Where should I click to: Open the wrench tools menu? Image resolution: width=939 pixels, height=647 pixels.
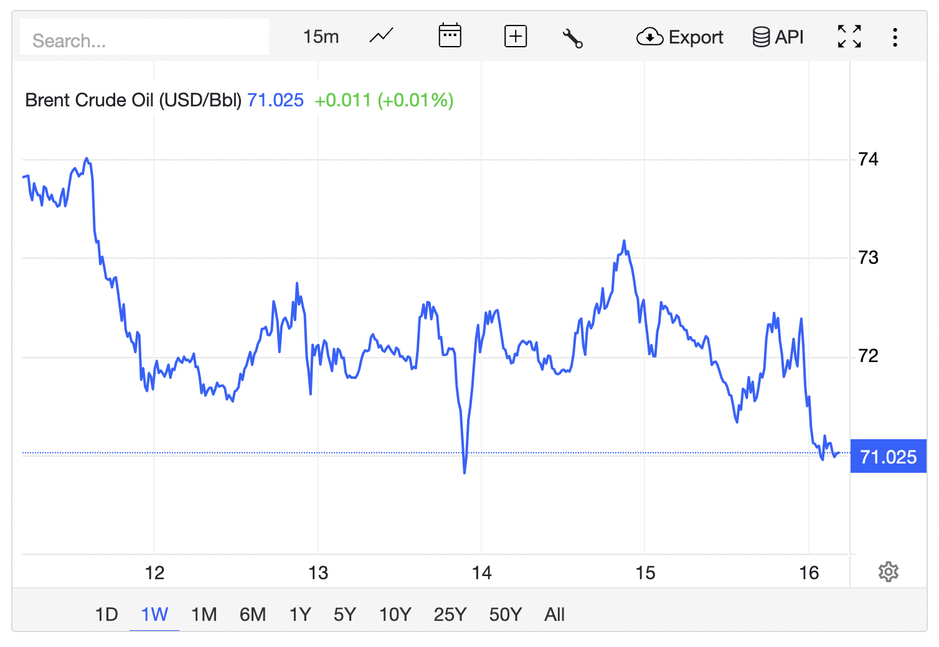(x=572, y=37)
